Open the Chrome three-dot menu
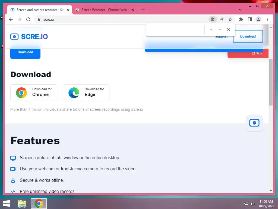The image size is (278, 209). point(267,19)
